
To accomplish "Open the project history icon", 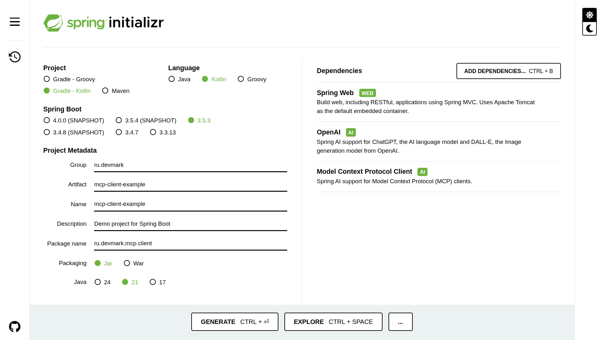I will 15,57.
